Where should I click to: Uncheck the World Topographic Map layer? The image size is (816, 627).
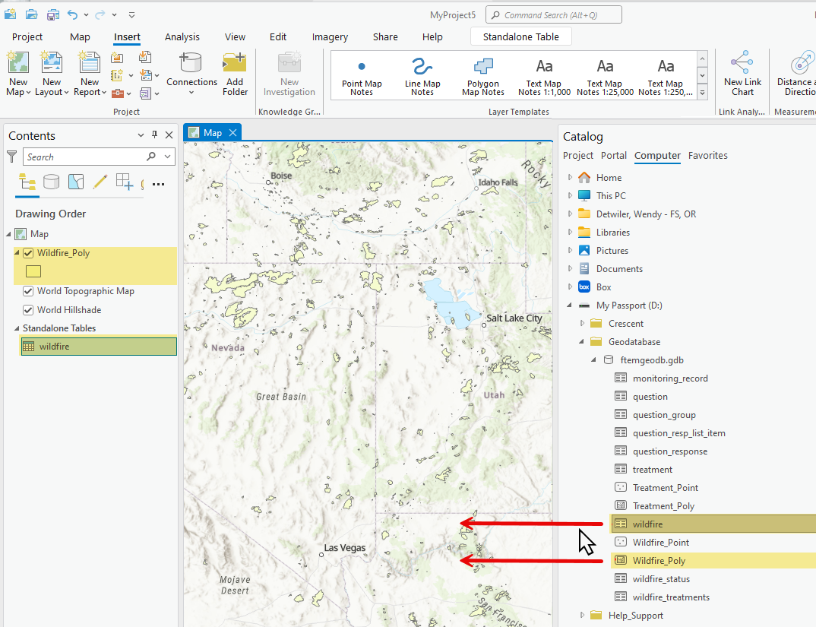coord(28,291)
